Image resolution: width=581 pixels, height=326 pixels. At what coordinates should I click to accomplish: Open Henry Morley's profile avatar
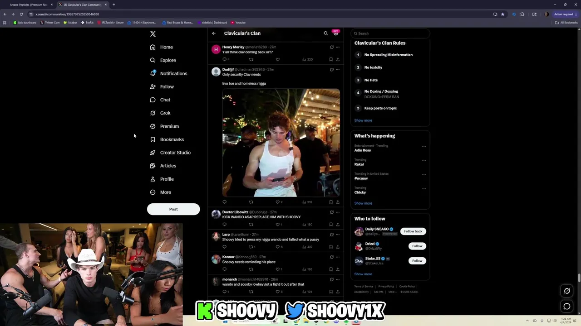(216, 49)
